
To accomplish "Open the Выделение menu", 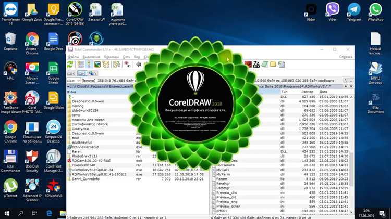I will (x=92, y=57).
